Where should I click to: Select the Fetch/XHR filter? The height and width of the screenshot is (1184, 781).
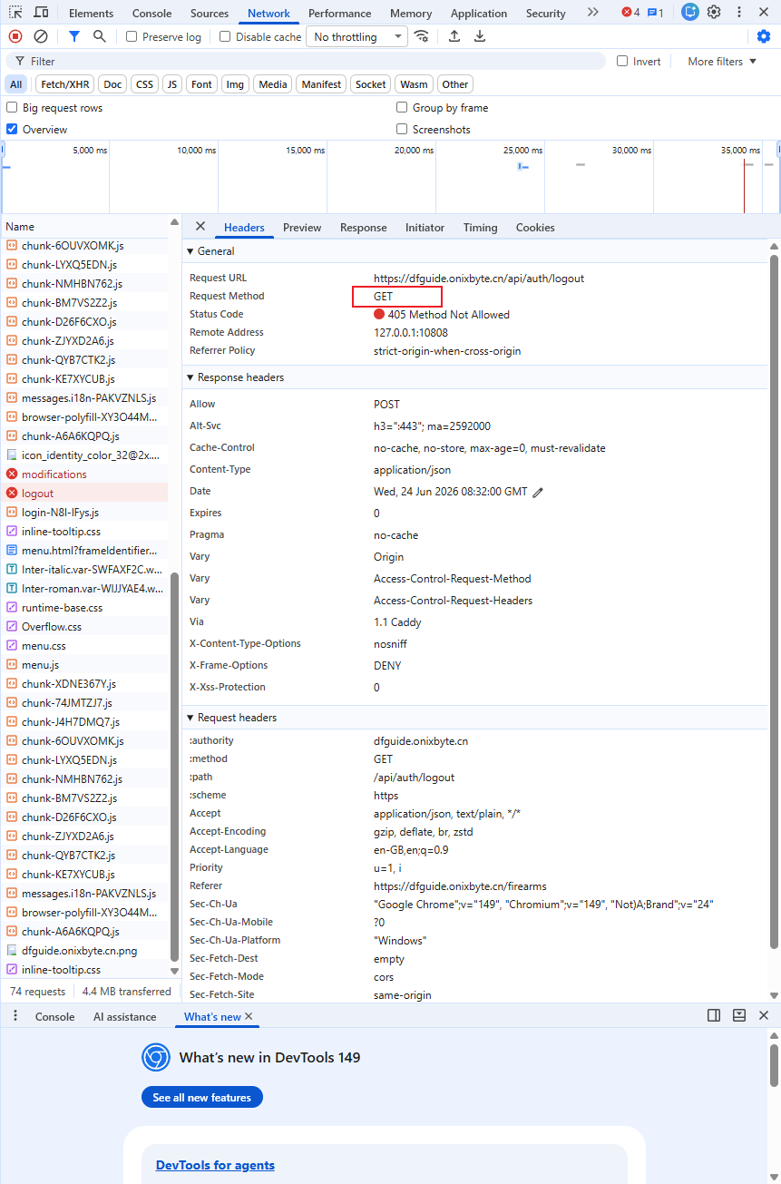tap(64, 84)
